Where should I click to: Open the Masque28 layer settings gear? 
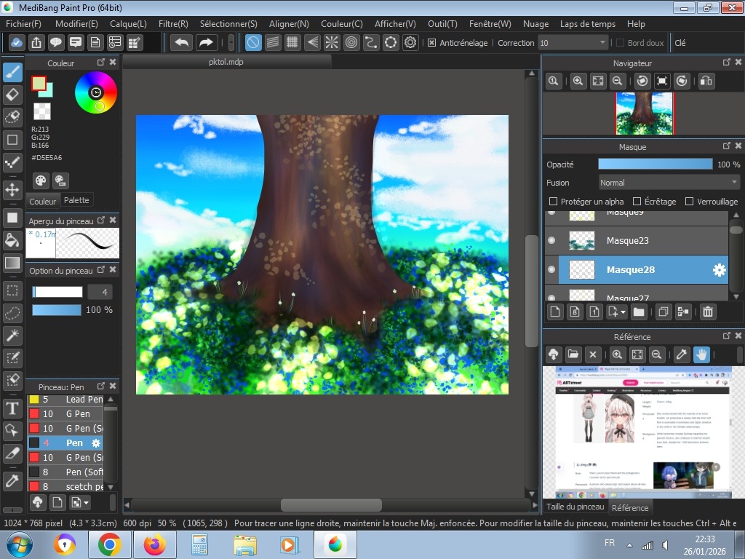719,270
